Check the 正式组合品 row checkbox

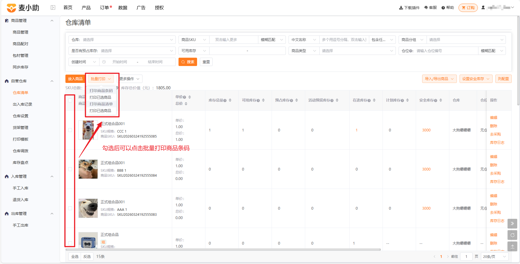(70, 243)
